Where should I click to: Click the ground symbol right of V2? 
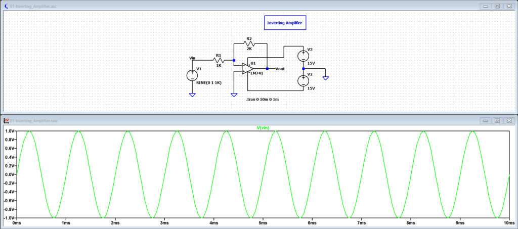click(326, 77)
